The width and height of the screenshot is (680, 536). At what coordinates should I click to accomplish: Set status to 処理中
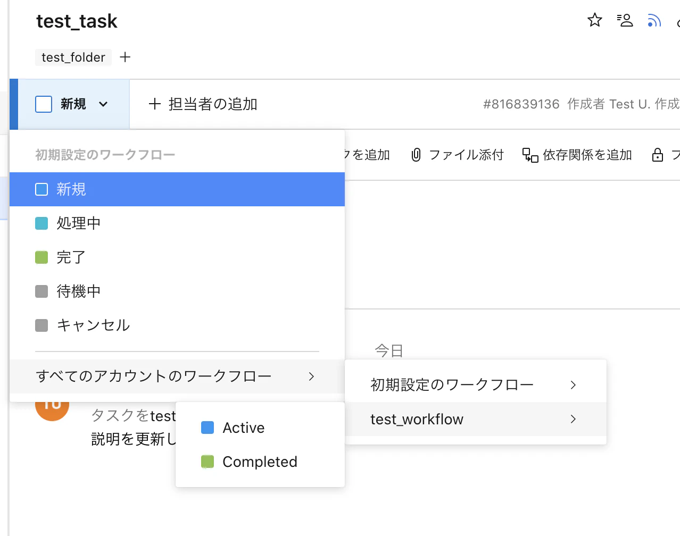(x=177, y=223)
